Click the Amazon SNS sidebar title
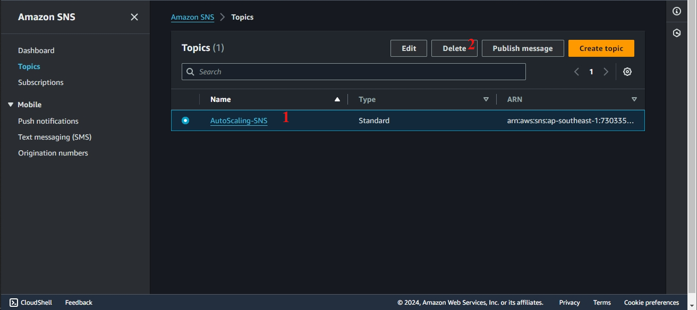Image resolution: width=697 pixels, height=310 pixels. [x=47, y=17]
